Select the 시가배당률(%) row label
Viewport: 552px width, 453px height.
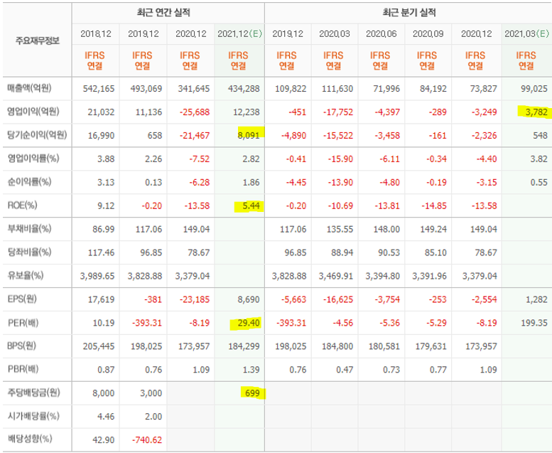tap(33, 416)
